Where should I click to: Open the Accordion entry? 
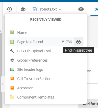coord(46,88)
